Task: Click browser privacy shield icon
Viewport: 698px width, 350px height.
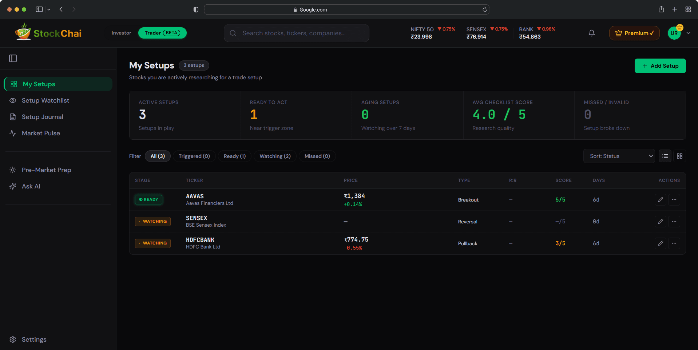Action: 196,9
